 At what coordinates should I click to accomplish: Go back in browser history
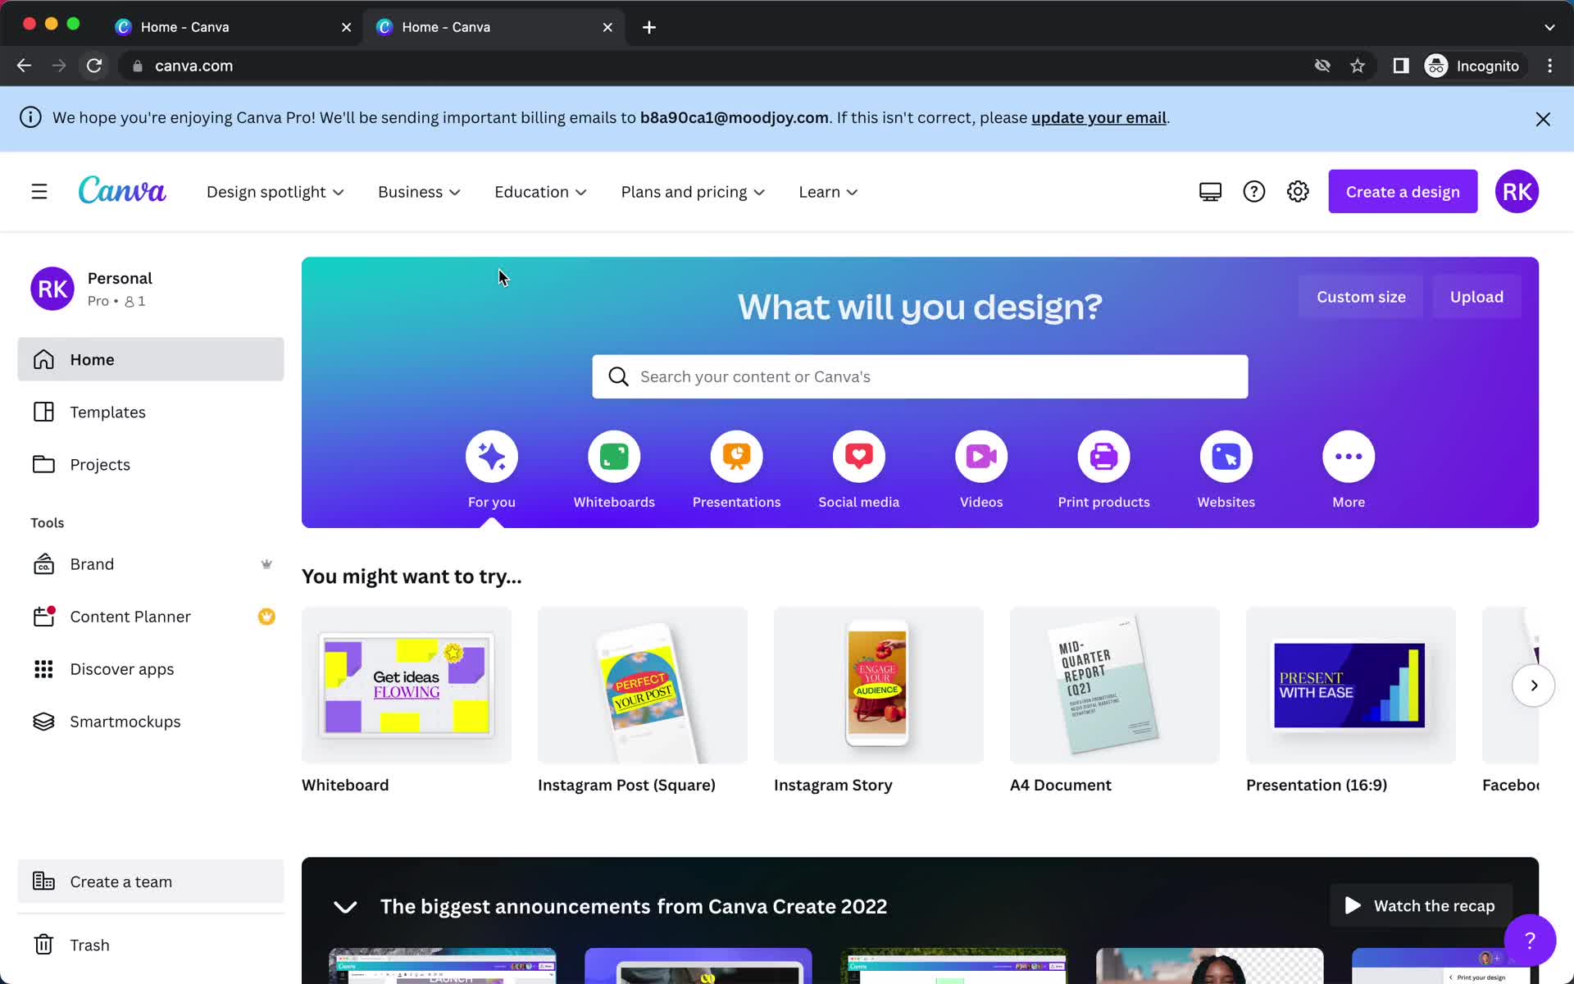(25, 66)
